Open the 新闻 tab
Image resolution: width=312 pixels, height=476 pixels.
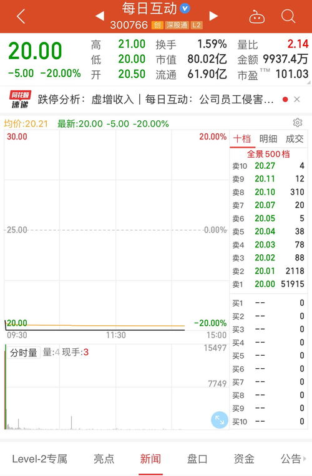tap(150, 459)
